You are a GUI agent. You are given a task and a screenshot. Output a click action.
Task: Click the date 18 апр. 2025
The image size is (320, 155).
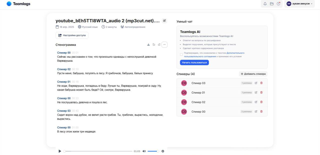[x=65, y=27]
